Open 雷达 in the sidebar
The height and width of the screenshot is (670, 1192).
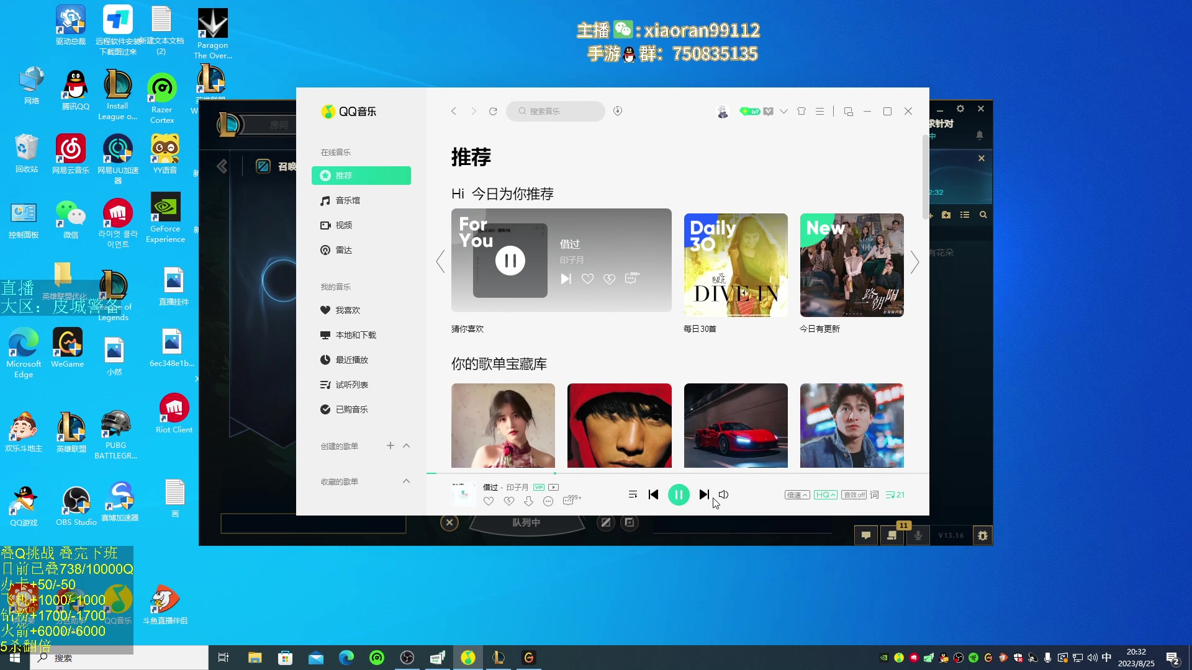[x=361, y=250]
